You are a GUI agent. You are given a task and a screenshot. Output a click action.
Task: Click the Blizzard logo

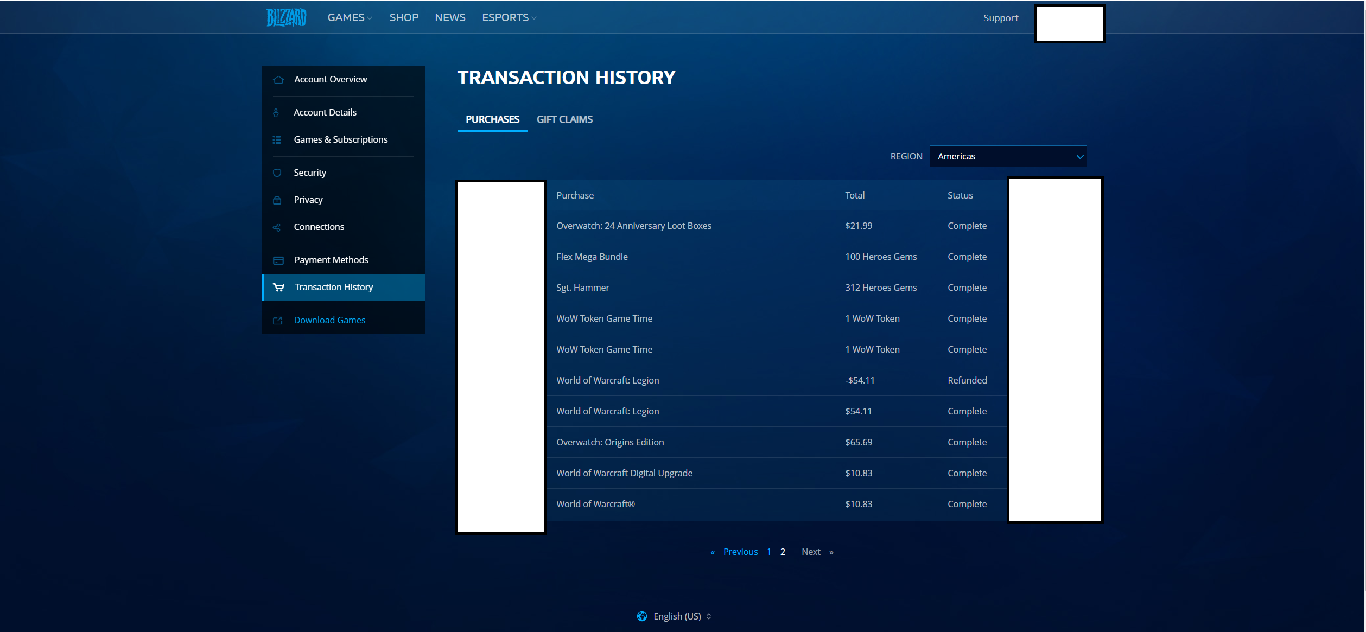click(x=286, y=17)
